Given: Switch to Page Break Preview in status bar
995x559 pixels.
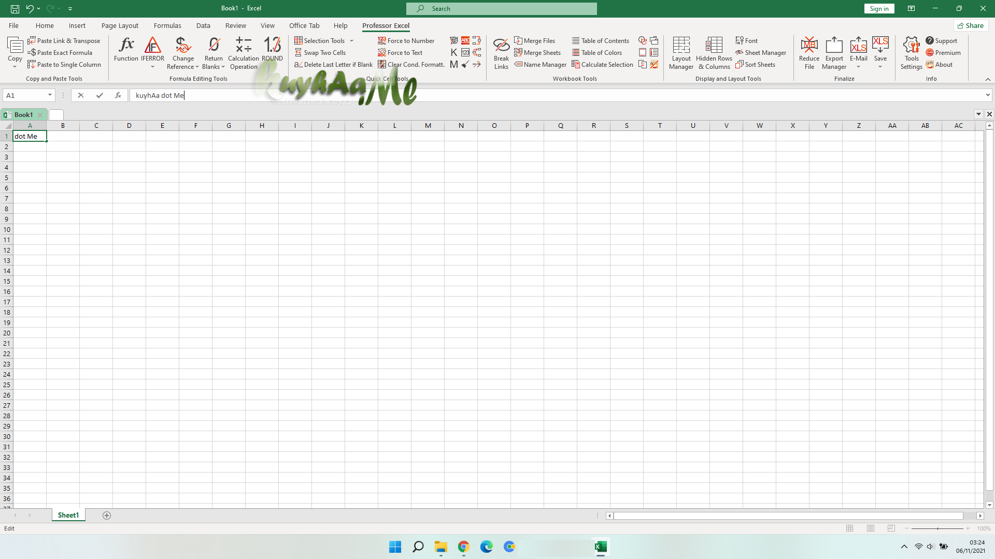Looking at the screenshot, I should [891, 528].
